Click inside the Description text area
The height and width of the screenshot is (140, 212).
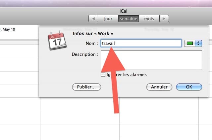coord(151,60)
